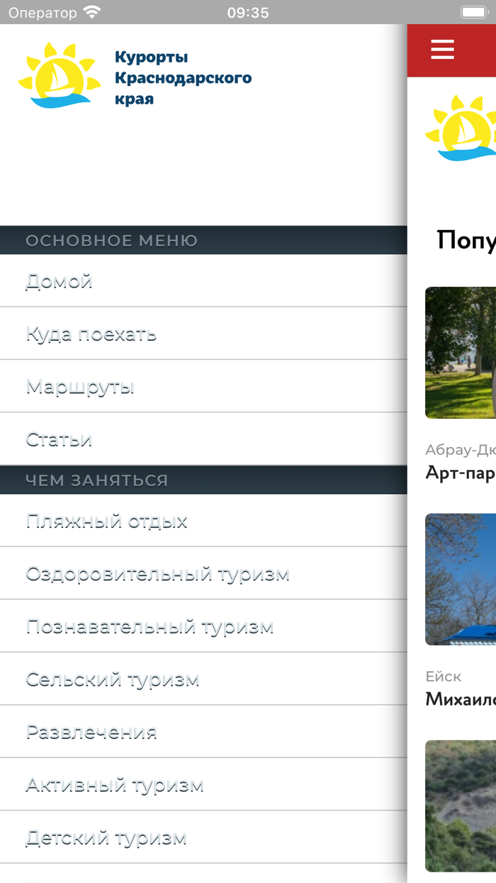Open Оздоровительный туризм category
496x883 pixels.
pyautogui.click(x=203, y=574)
